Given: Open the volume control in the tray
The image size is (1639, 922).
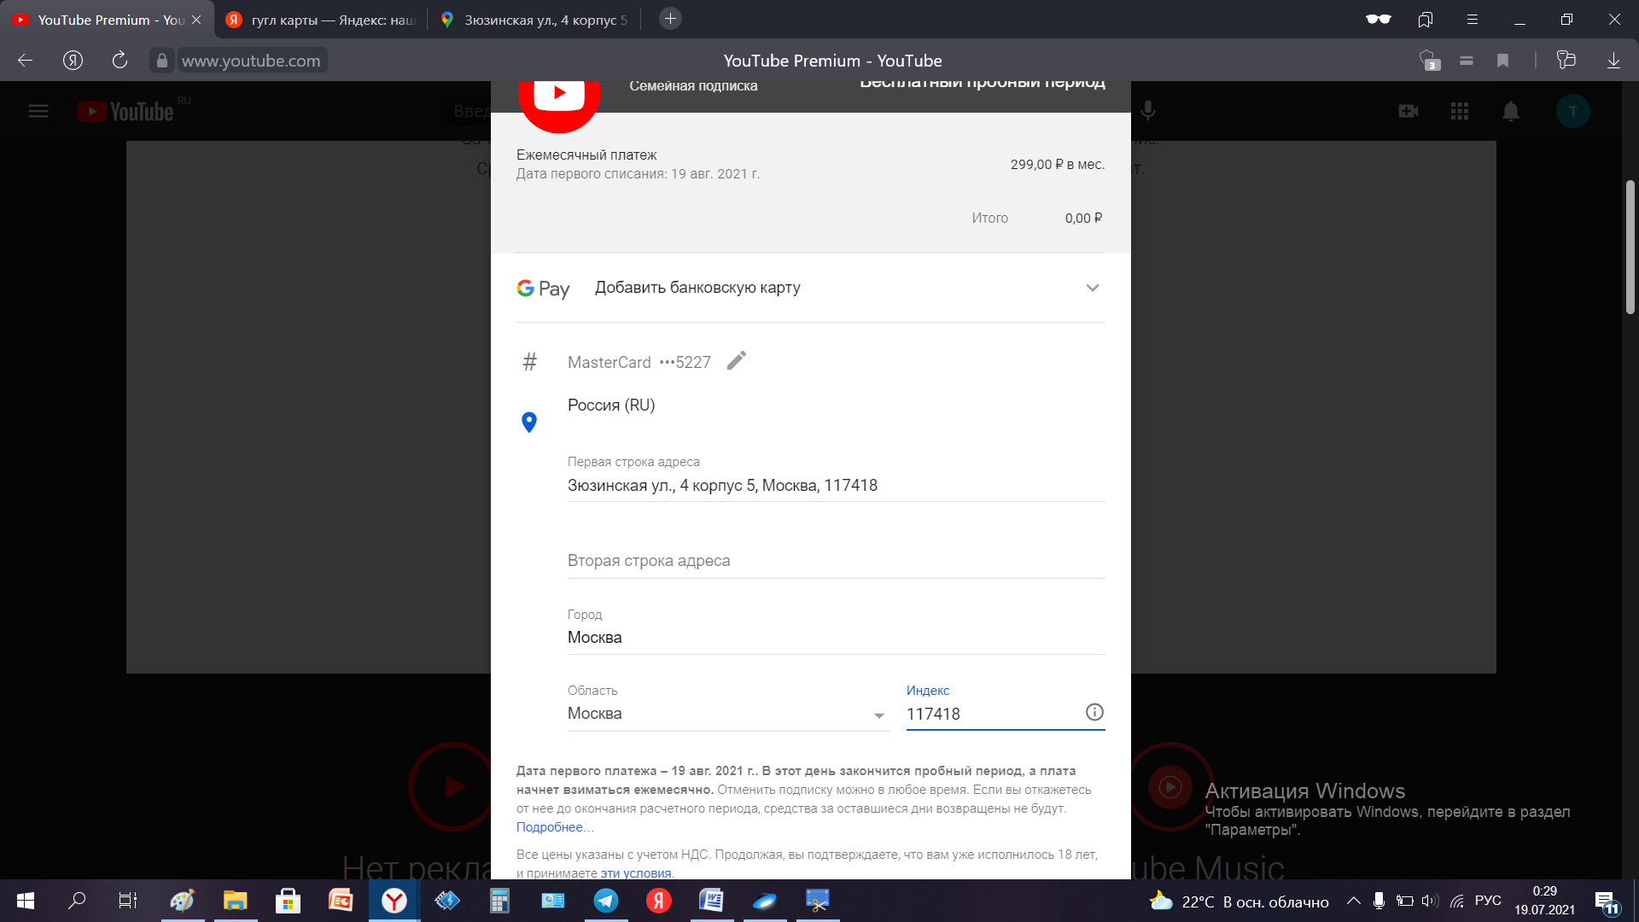Looking at the screenshot, I should click(1430, 901).
